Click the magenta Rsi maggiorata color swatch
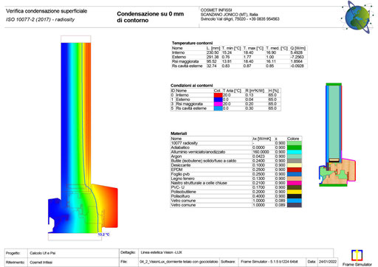378x267 pixels. click(218, 104)
